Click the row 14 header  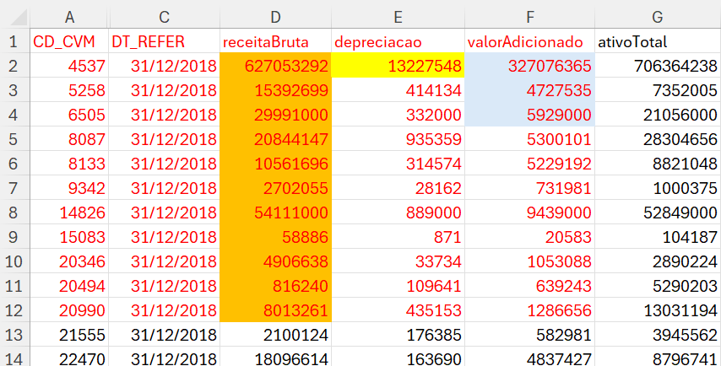[14, 358]
